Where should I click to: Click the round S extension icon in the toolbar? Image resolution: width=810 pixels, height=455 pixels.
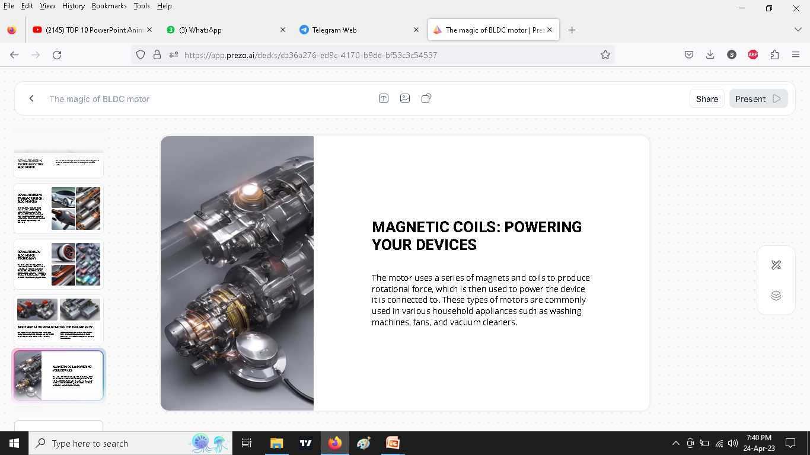click(x=732, y=55)
